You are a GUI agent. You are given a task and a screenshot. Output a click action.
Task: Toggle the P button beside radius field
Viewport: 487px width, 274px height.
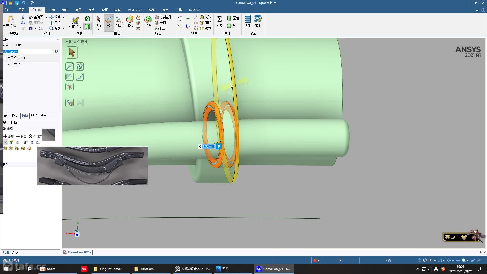(219, 146)
